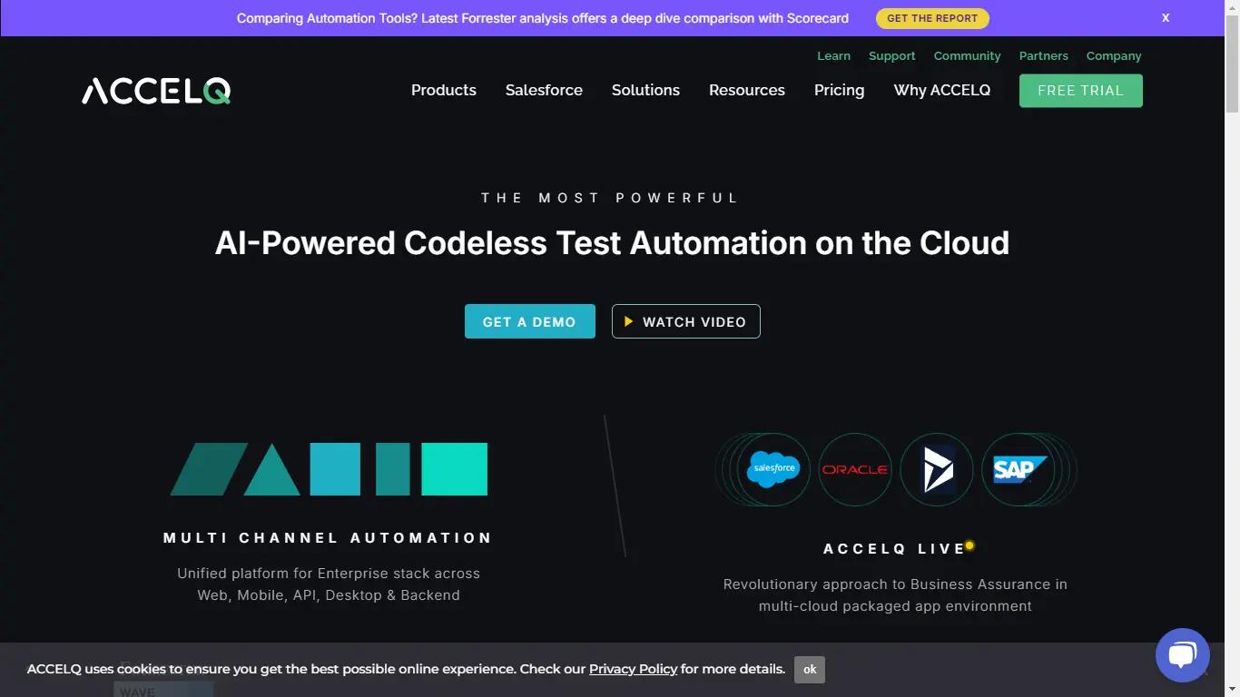Screen dimensions: 1240x697
Task: Click the Learn link
Action: pos(833,55)
